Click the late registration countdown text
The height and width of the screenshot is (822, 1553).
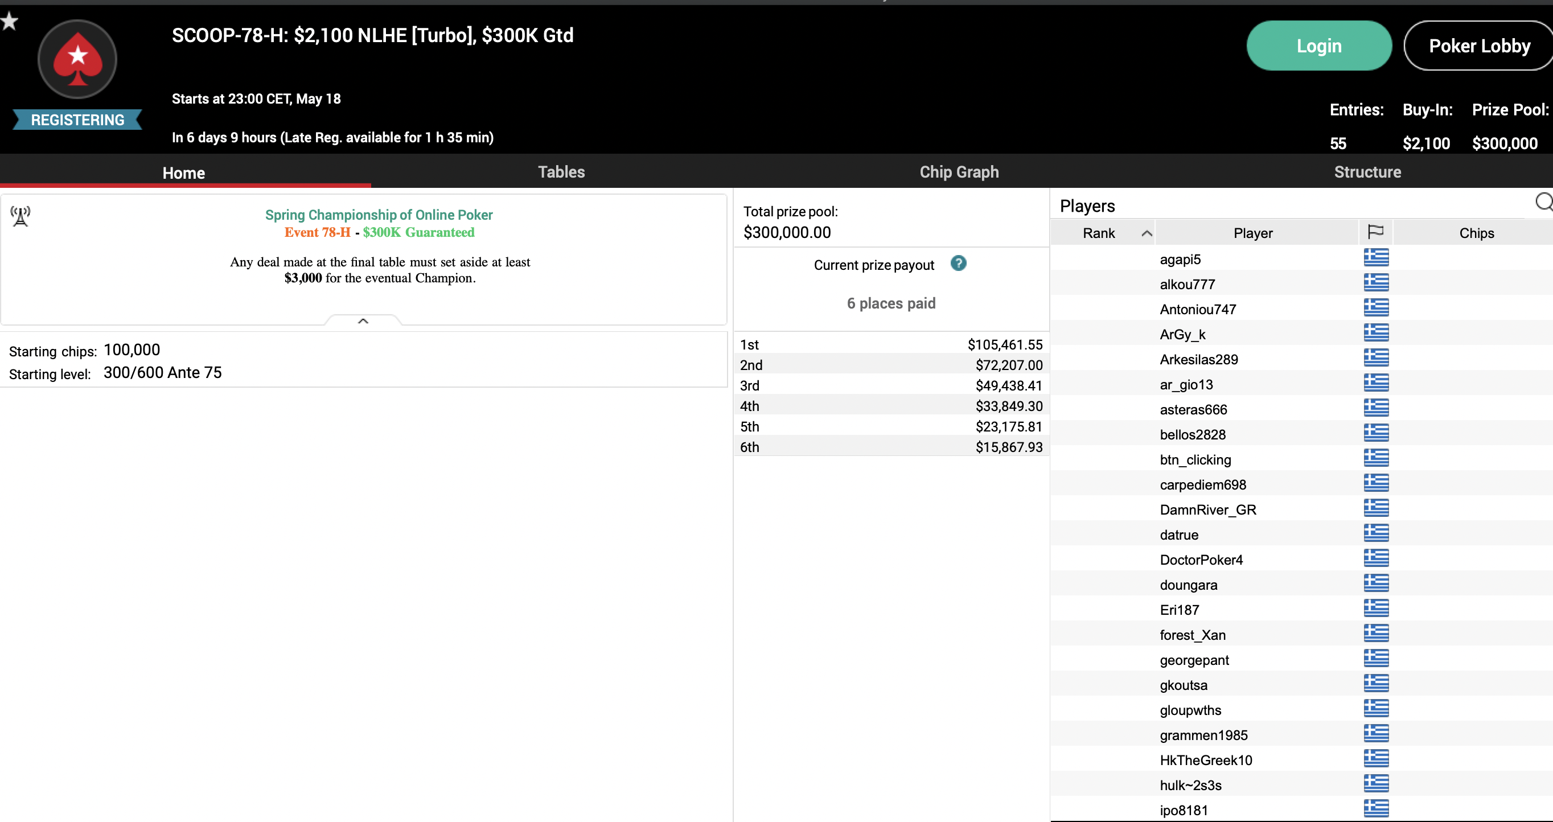[333, 137]
